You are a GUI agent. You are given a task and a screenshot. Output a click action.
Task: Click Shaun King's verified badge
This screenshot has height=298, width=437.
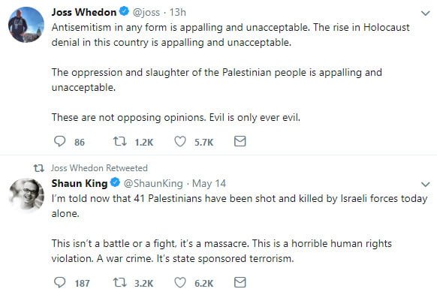point(115,182)
